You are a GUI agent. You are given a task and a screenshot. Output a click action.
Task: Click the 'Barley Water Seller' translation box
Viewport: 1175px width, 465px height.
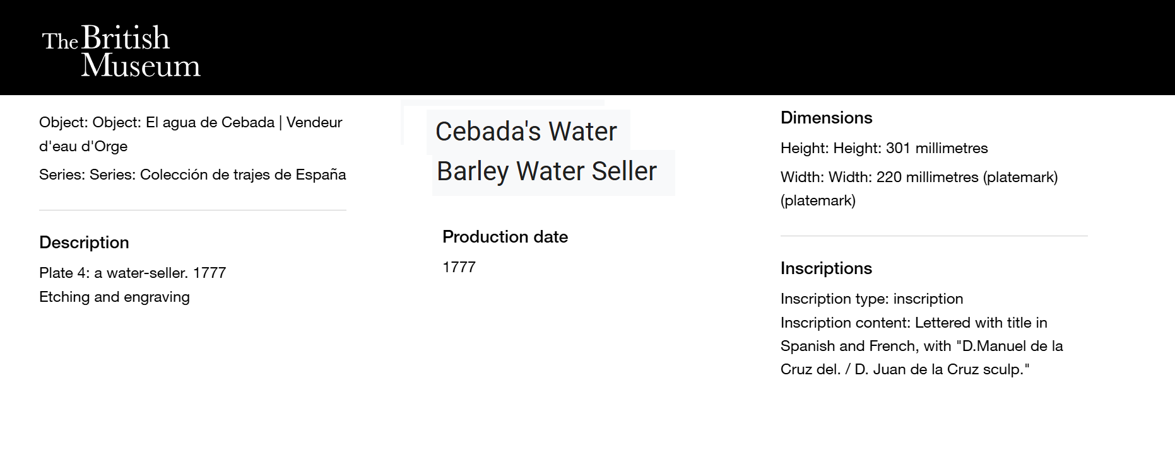pos(546,171)
